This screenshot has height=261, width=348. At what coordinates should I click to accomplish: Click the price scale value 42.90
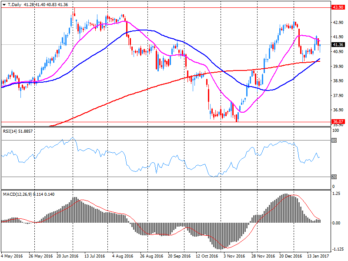[x=338, y=23]
